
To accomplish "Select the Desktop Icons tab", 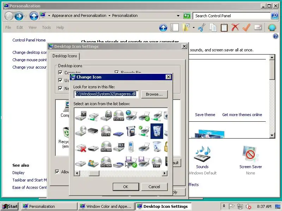I will click(x=65, y=56).
